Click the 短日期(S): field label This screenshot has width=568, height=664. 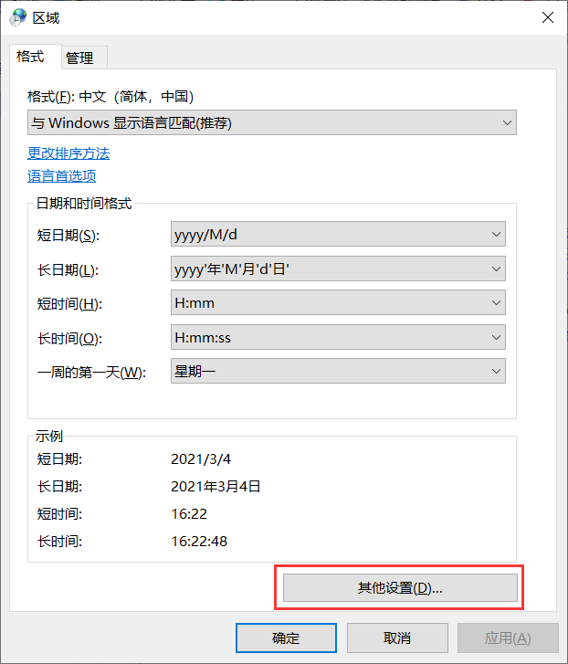[68, 235]
